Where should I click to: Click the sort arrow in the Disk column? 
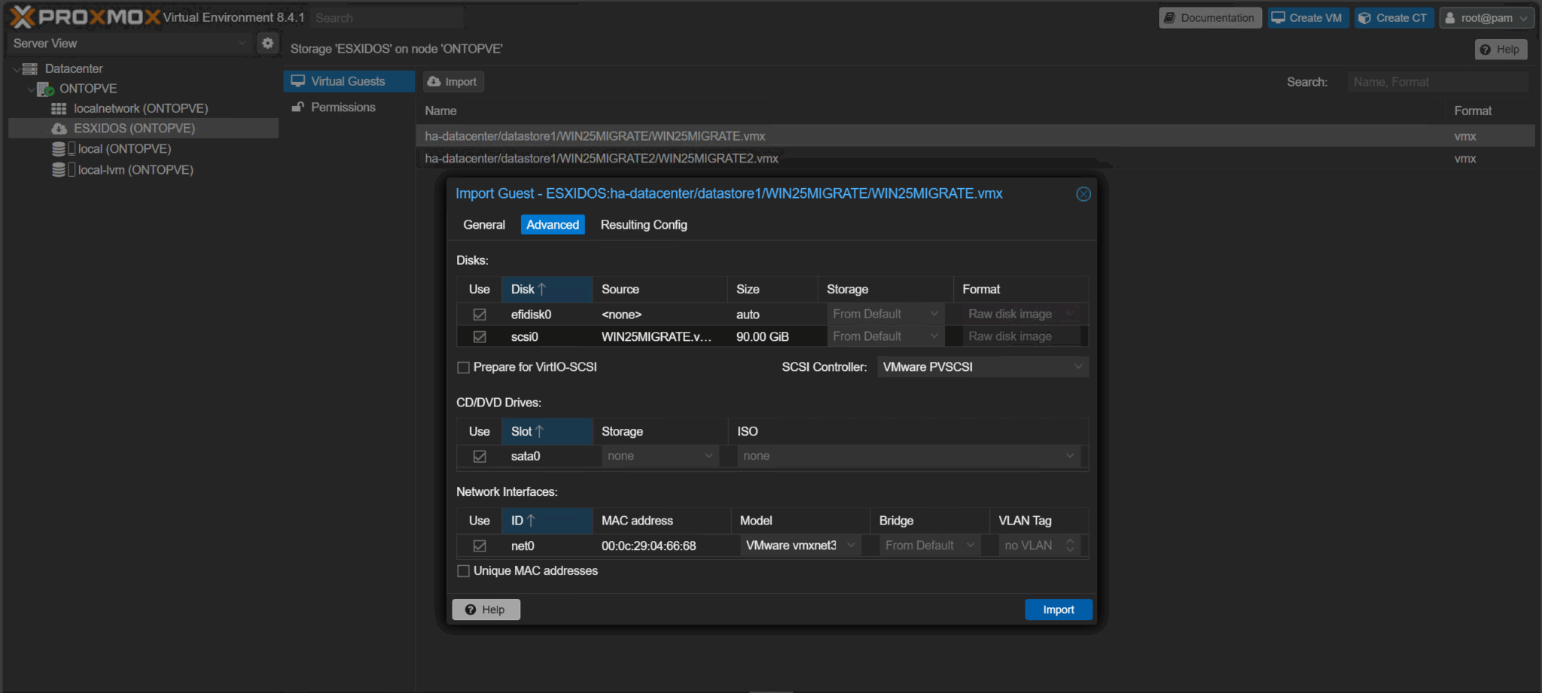coord(541,289)
